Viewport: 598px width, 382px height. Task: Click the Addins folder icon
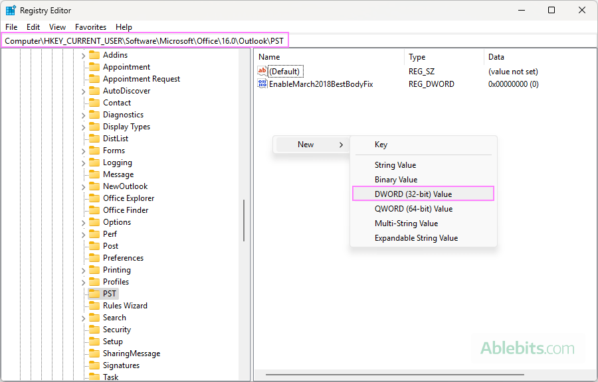pos(94,55)
